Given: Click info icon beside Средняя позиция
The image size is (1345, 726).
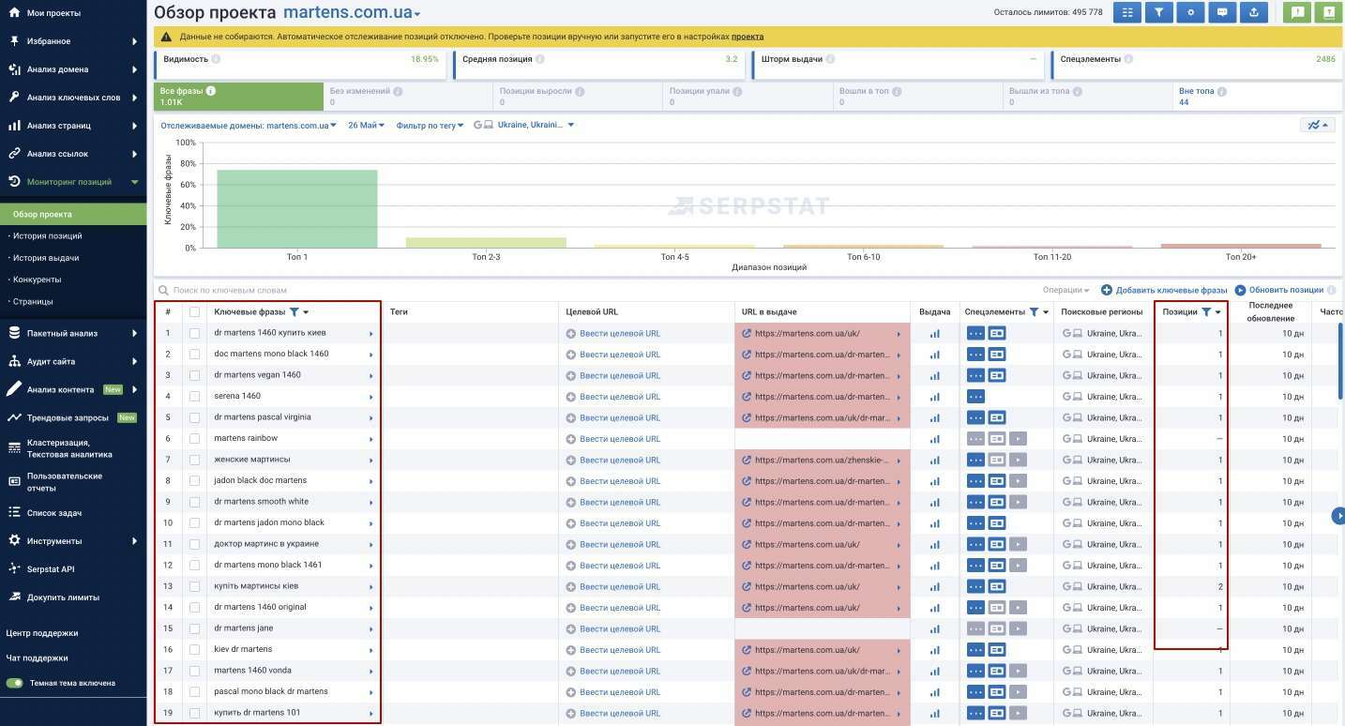Looking at the screenshot, I should pyautogui.click(x=540, y=59).
